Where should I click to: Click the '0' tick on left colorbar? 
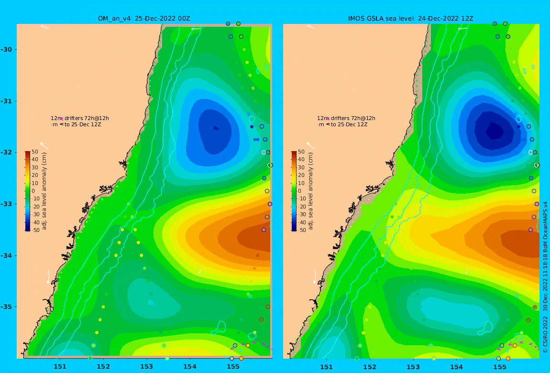(33, 191)
